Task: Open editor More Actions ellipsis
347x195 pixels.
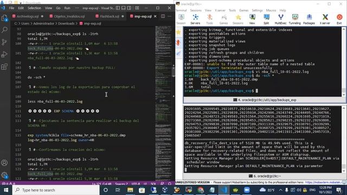Action: click(170, 16)
